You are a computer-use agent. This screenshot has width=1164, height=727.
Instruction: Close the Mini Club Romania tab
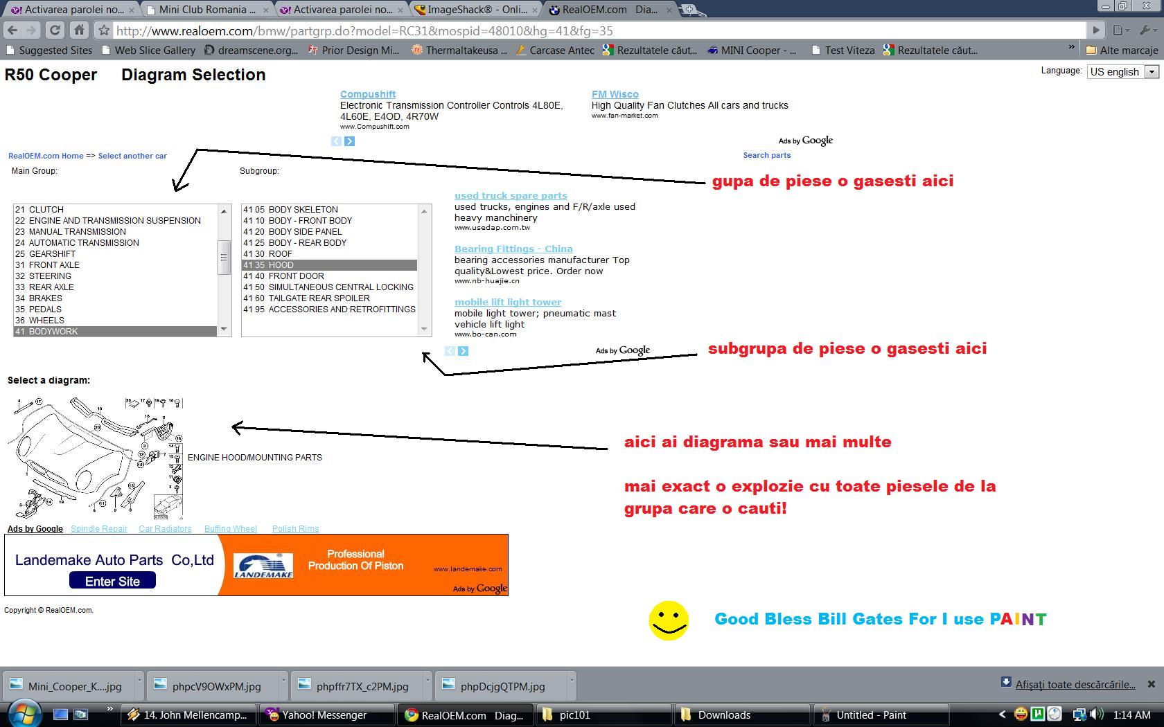click(x=265, y=10)
